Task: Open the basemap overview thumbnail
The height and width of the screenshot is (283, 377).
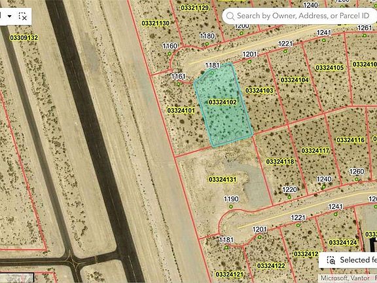Action: click(16, 278)
